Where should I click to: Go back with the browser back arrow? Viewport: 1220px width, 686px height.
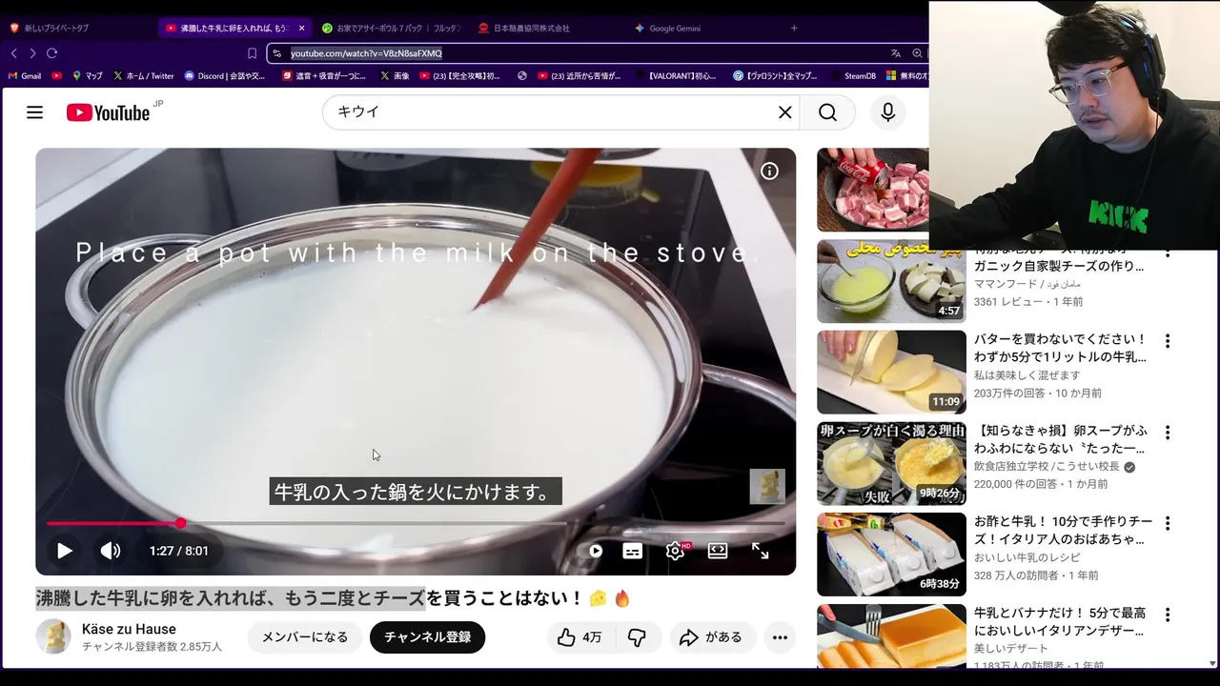(x=13, y=53)
